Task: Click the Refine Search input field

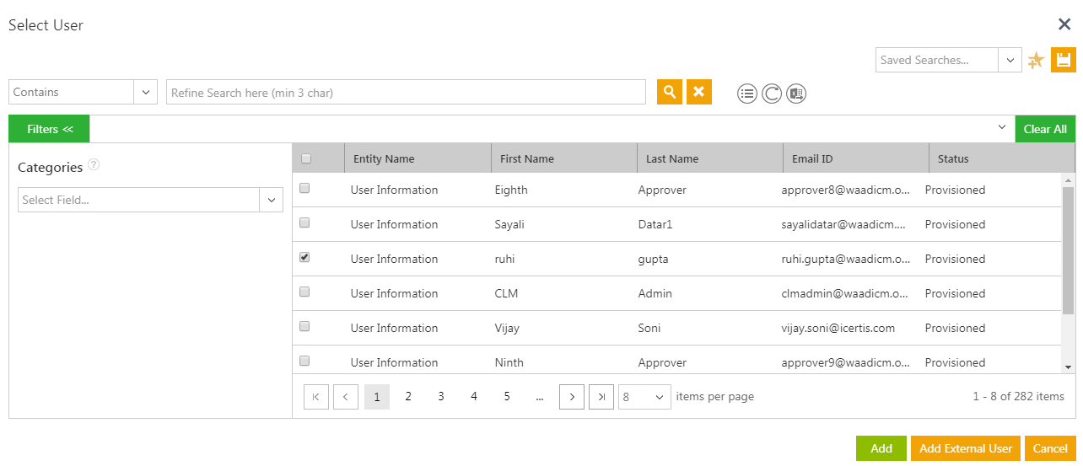Action: click(x=406, y=92)
